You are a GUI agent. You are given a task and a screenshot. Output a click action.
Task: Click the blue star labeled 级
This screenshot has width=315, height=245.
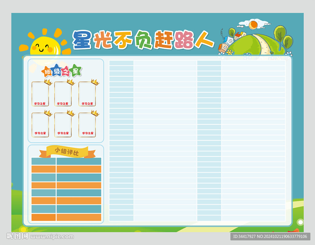57,70
